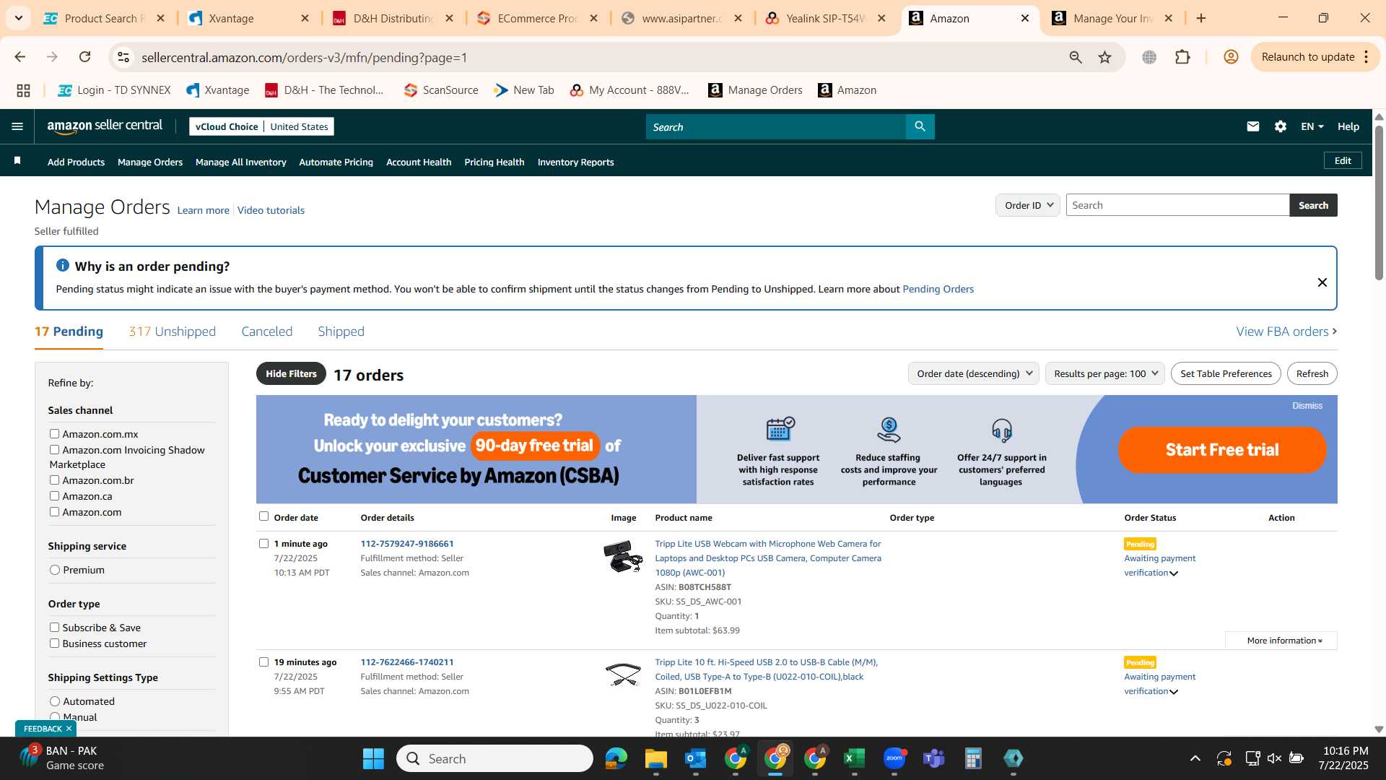The height and width of the screenshot is (780, 1386).
Task: Open the browser extensions puzzle icon
Action: (1182, 57)
